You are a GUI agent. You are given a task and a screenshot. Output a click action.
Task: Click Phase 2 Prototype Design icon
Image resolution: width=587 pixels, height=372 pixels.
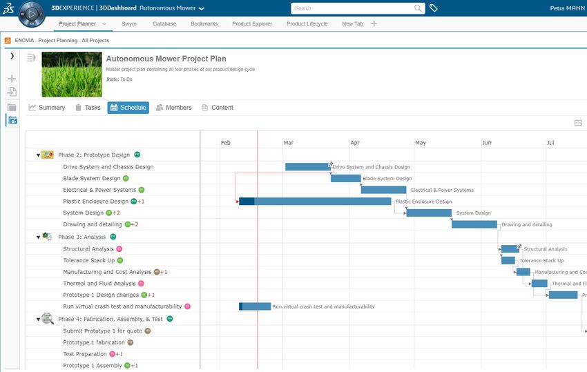pyautogui.click(x=48, y=155)
